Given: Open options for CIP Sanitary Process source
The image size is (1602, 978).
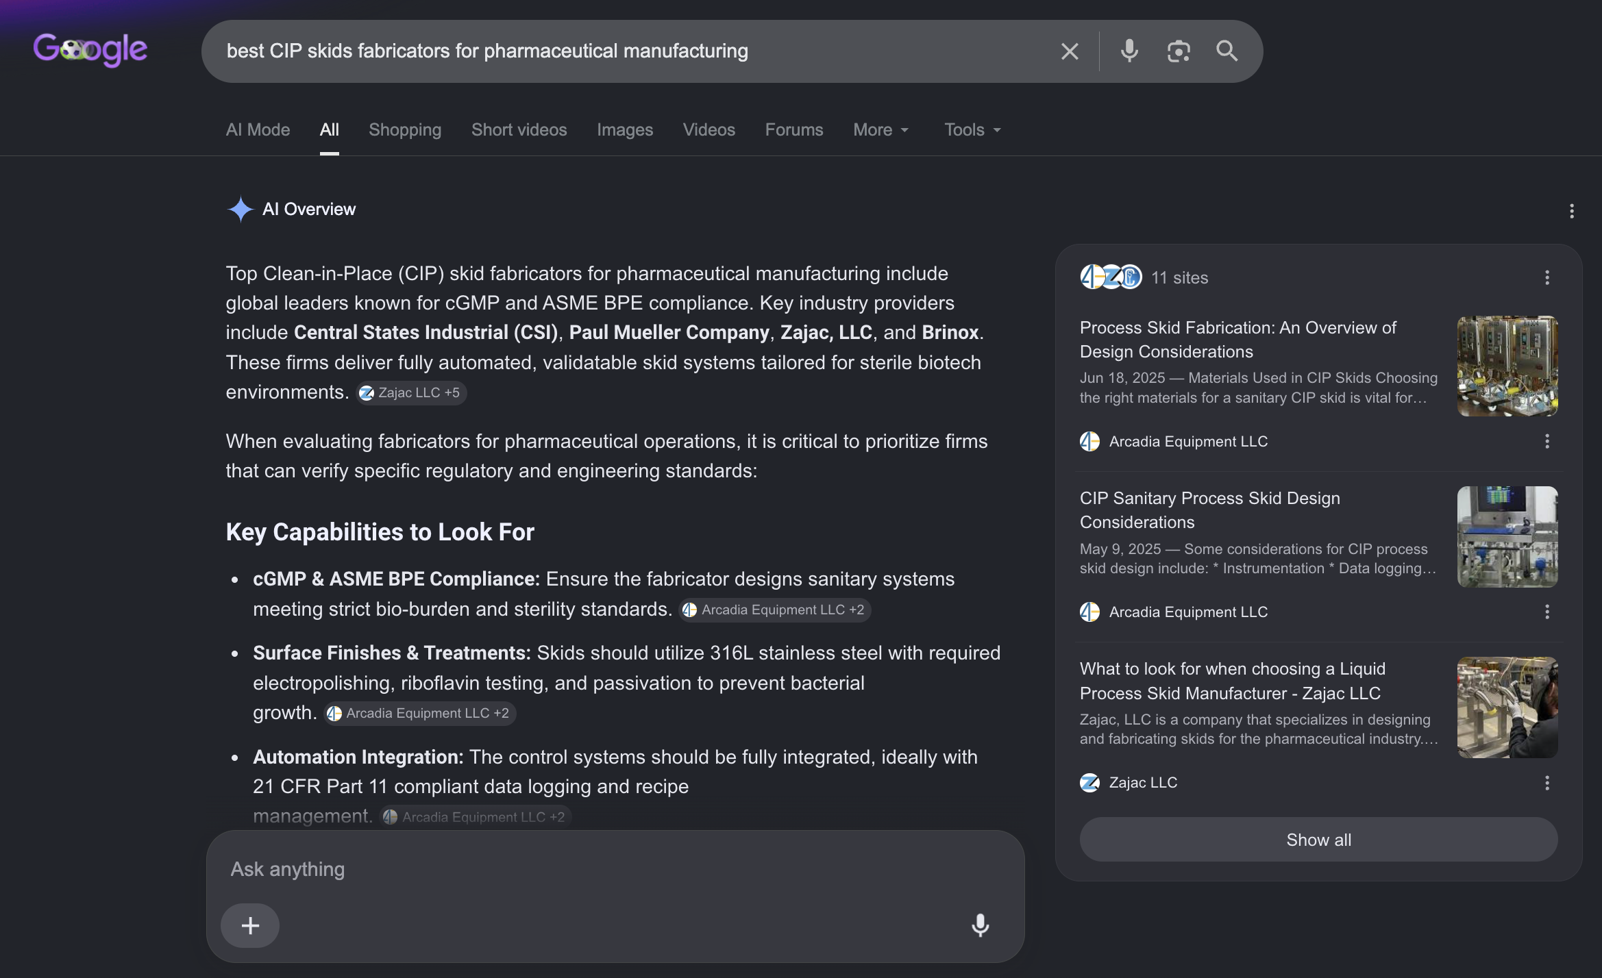Looking at the screenshot, I should coord(1547,612).
